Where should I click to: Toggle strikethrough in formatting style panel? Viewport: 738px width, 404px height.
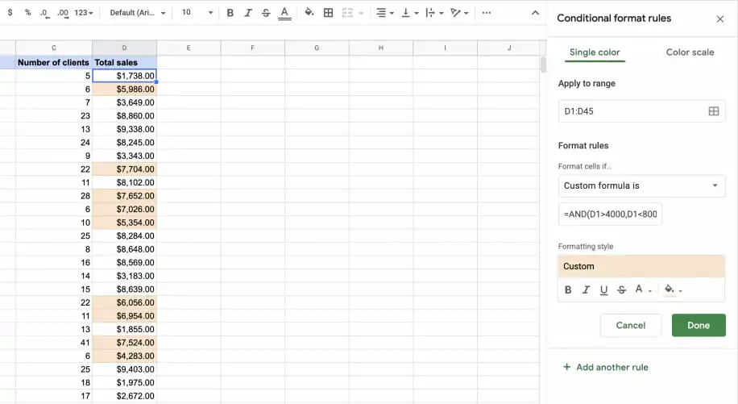coord(622,289)
